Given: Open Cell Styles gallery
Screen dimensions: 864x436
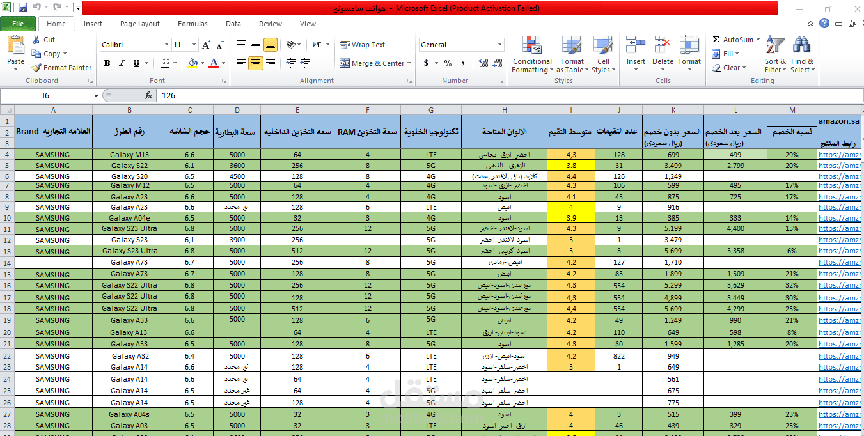Looking at the screenshot, I should (x=603, y=55).
